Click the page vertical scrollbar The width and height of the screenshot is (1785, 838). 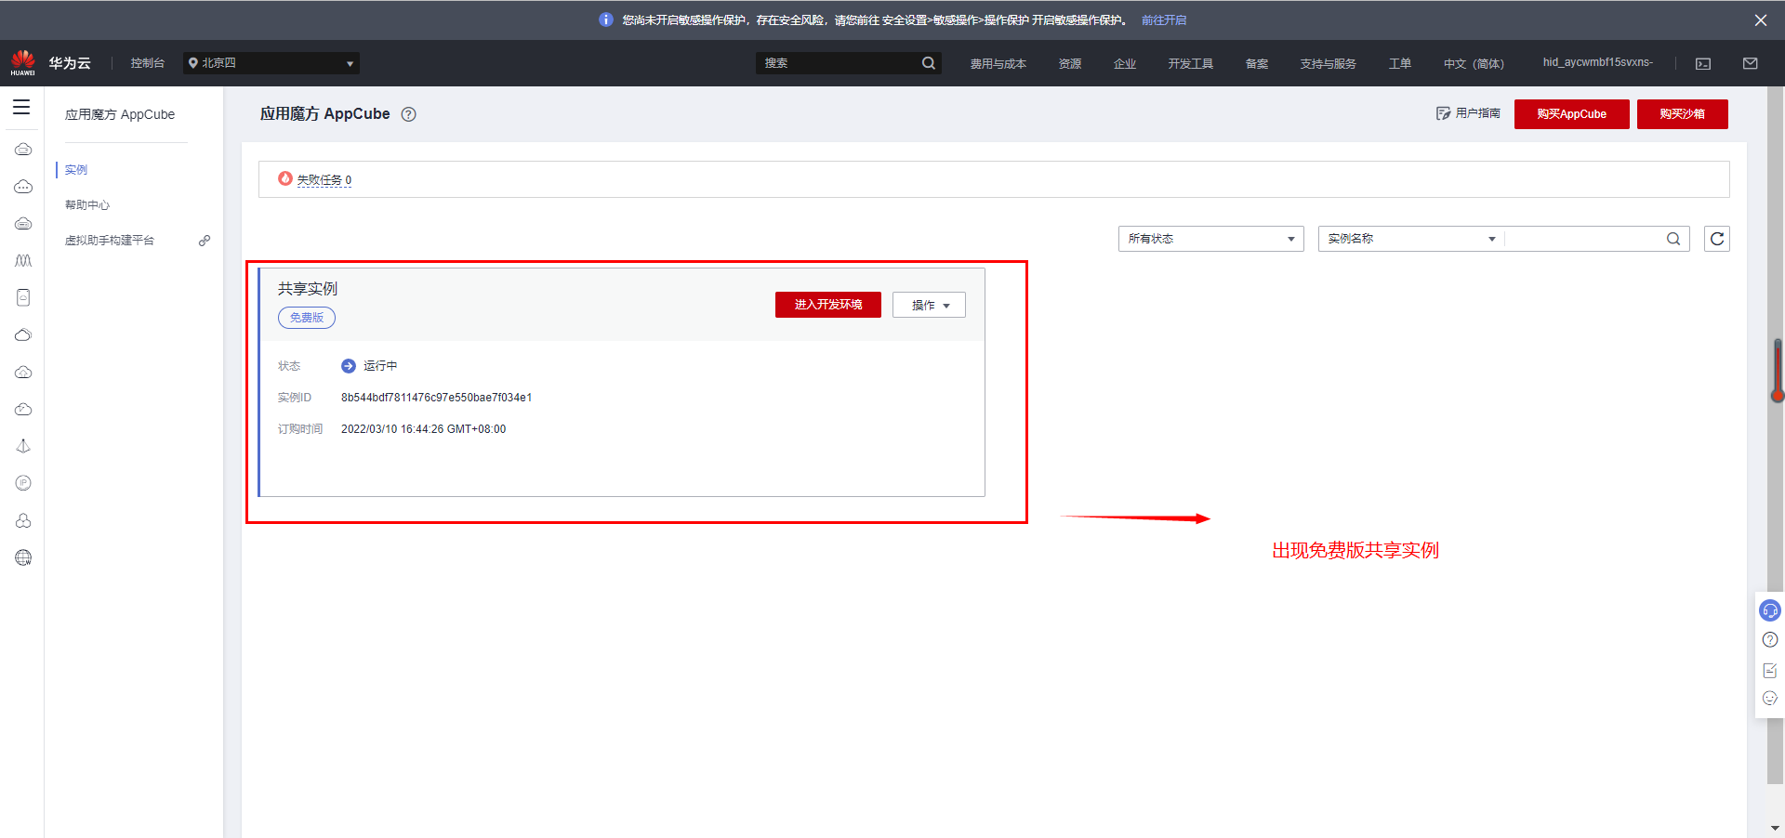(1776, 437)
